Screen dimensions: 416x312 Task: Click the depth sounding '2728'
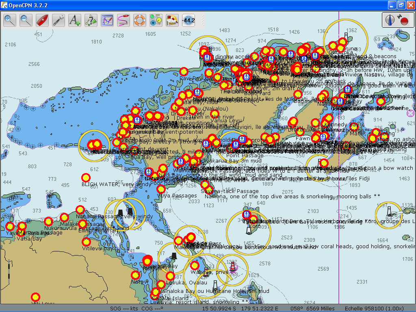click(118, 36)
